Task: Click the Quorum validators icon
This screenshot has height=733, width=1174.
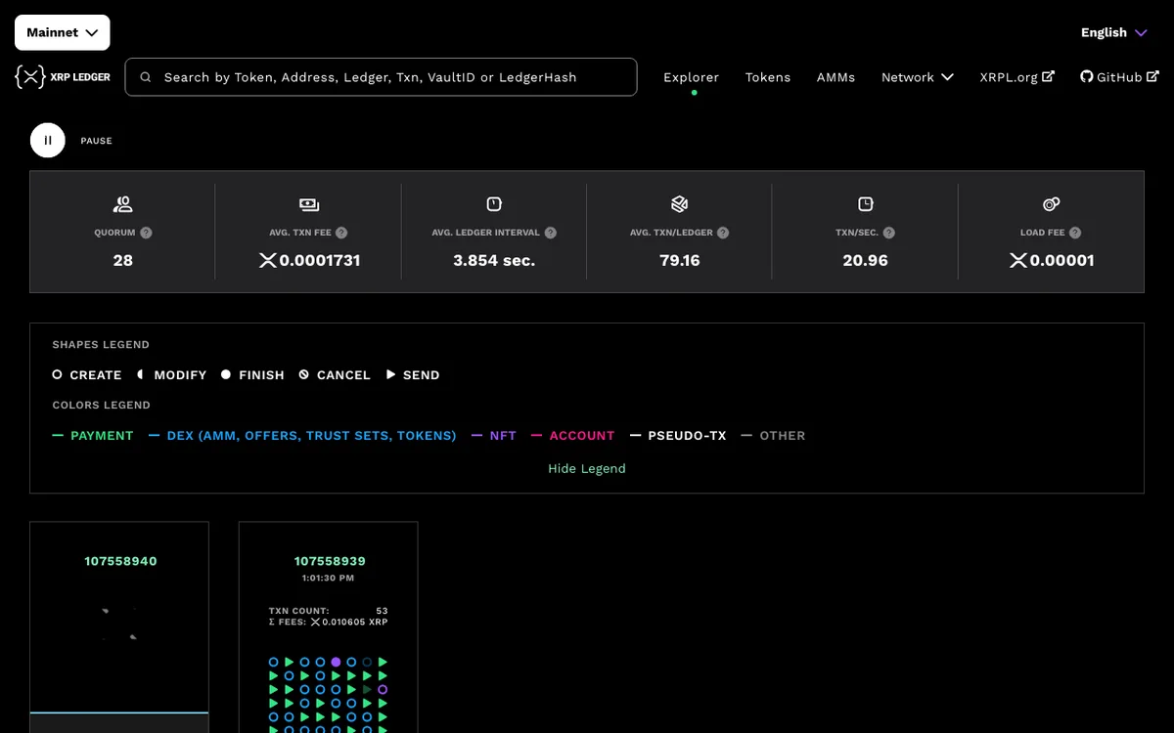Action: 122,204
